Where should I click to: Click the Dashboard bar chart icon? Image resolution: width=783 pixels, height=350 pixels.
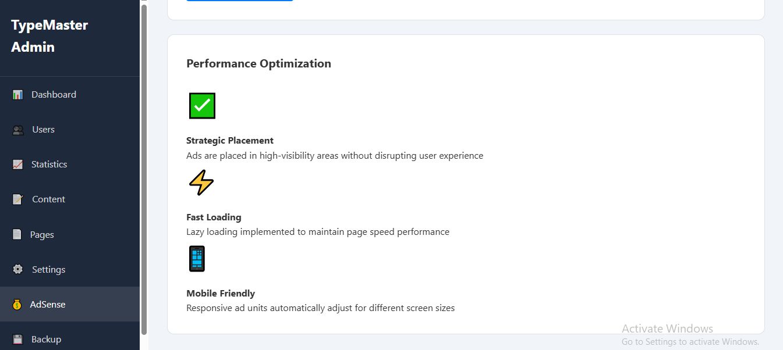click(17, 95)
